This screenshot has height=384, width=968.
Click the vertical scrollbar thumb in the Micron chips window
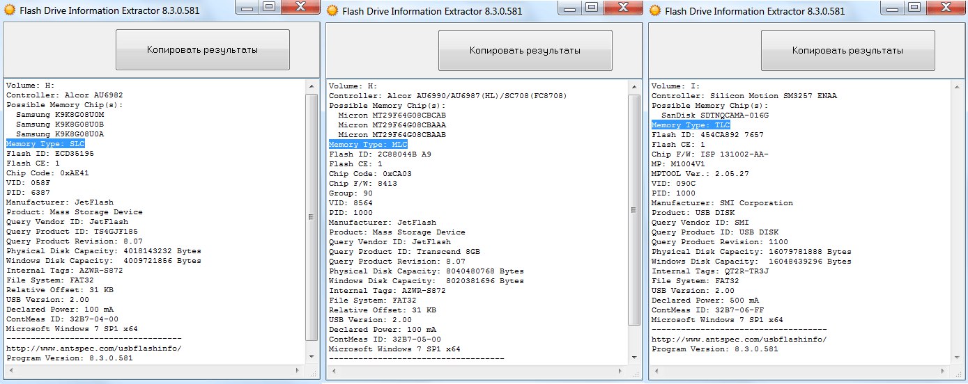click(x=634, y=209)
